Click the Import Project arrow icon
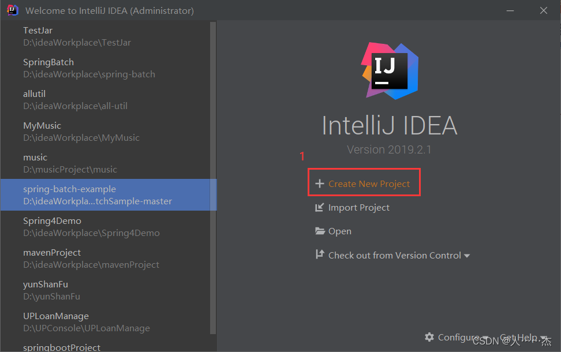561x352 pixels. (319, 208)
